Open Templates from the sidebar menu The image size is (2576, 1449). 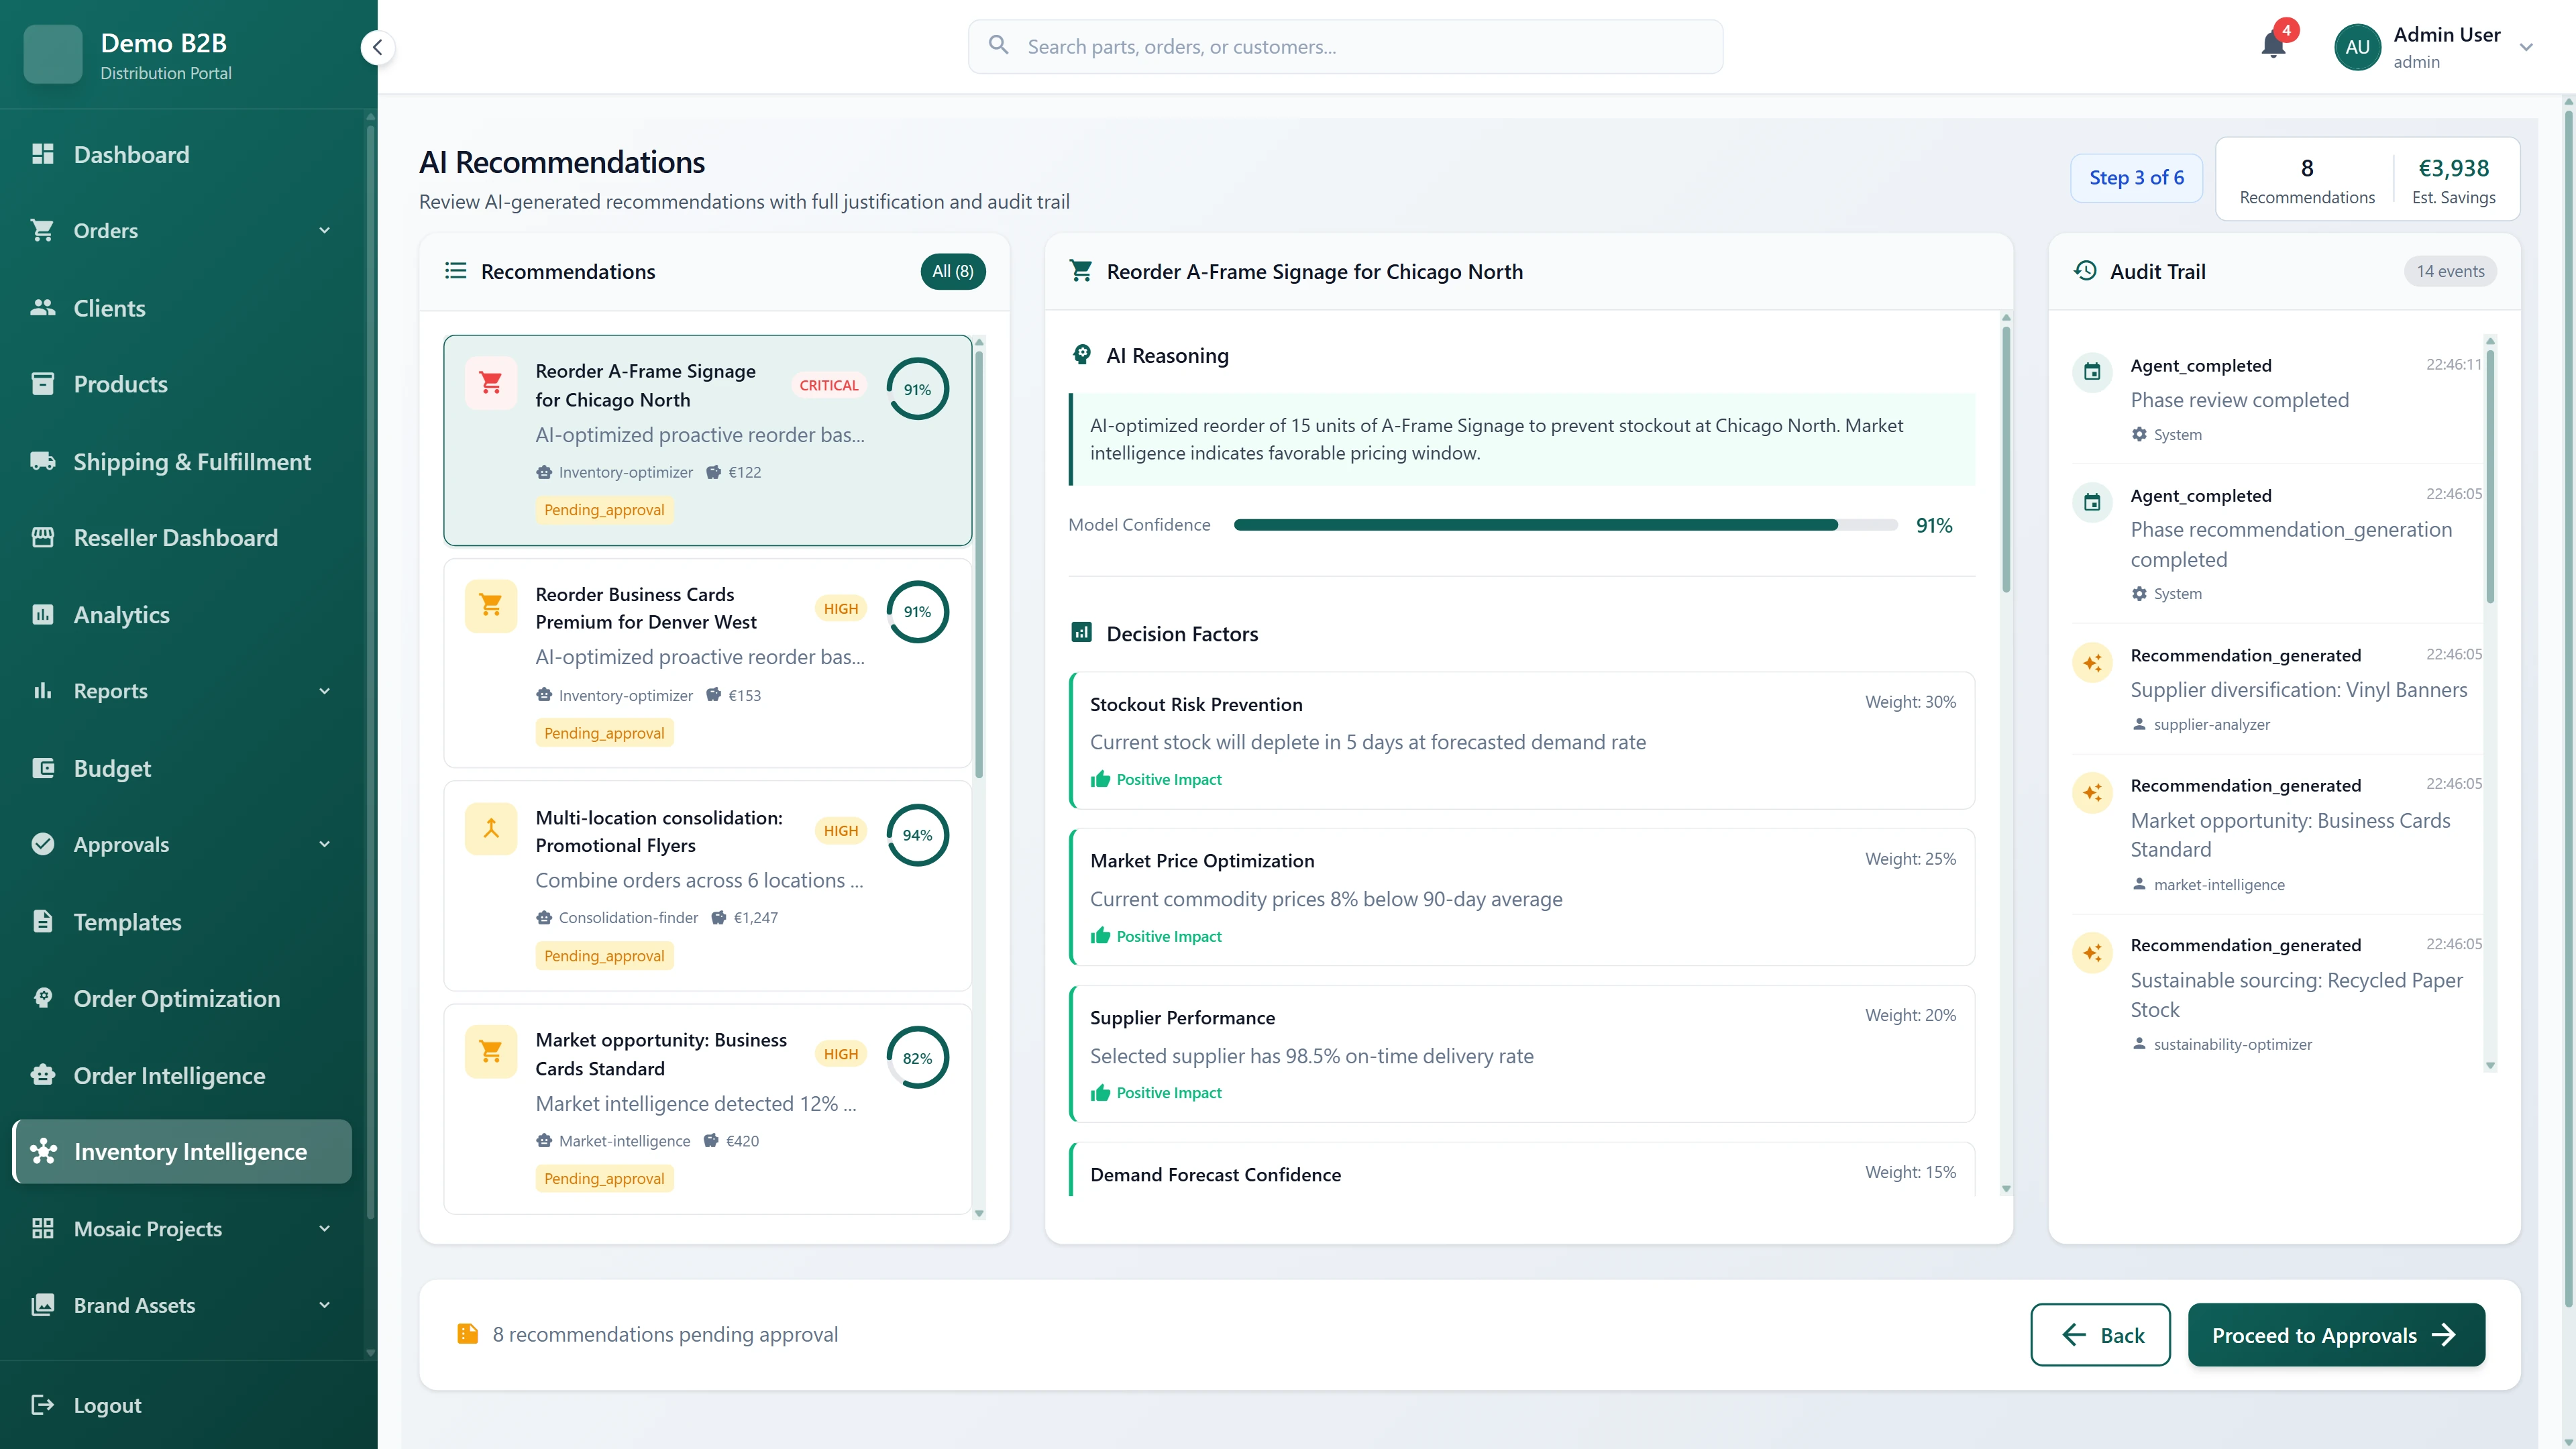tap(127, 921)
